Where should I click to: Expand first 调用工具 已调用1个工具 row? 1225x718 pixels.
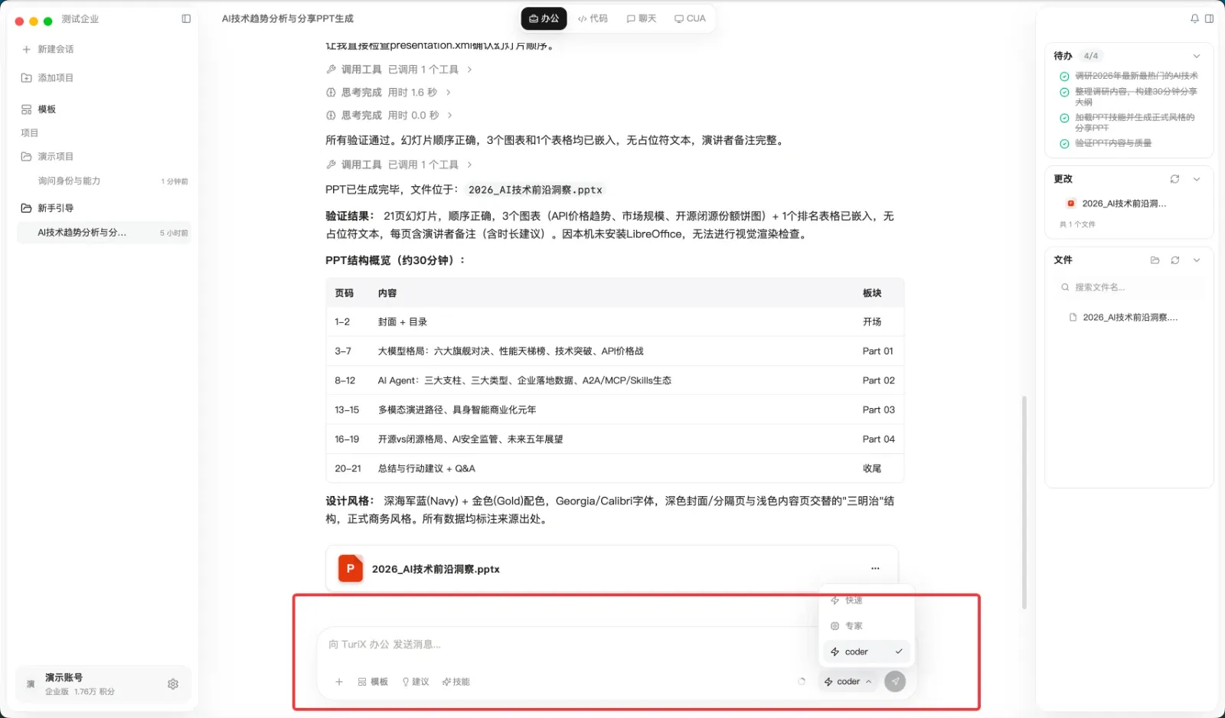[399, 70]
